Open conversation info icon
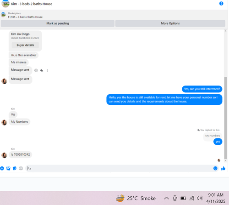Screen dimensions: 229x205 pyautogui.click(x=221, y=4)
